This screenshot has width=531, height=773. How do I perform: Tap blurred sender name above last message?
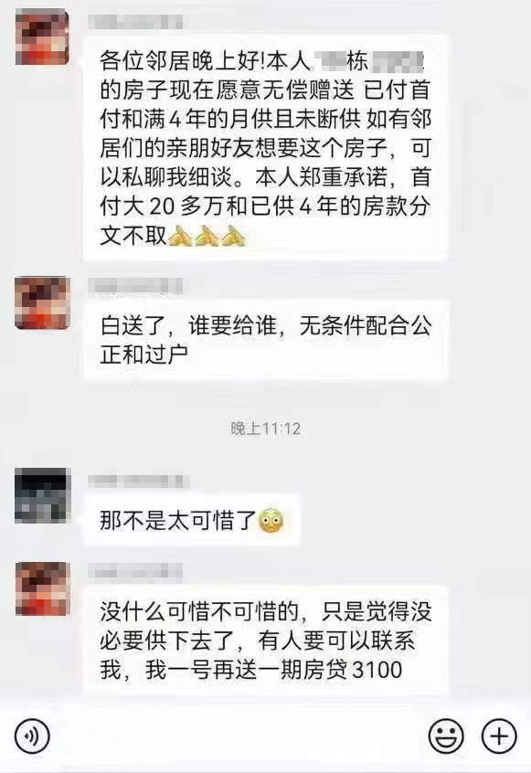(135, 572)
